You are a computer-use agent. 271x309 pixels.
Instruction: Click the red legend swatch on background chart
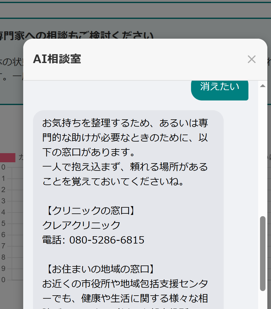(x=8, y=158)
